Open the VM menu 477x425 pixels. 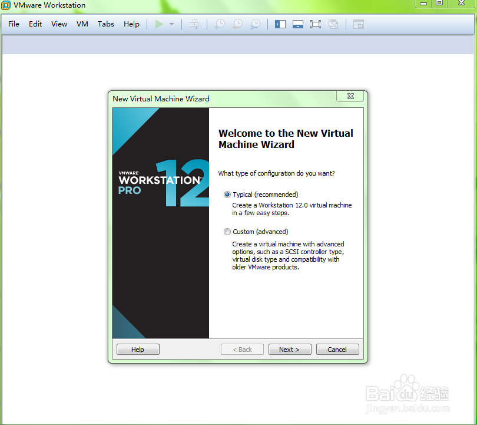pos(82,24)
